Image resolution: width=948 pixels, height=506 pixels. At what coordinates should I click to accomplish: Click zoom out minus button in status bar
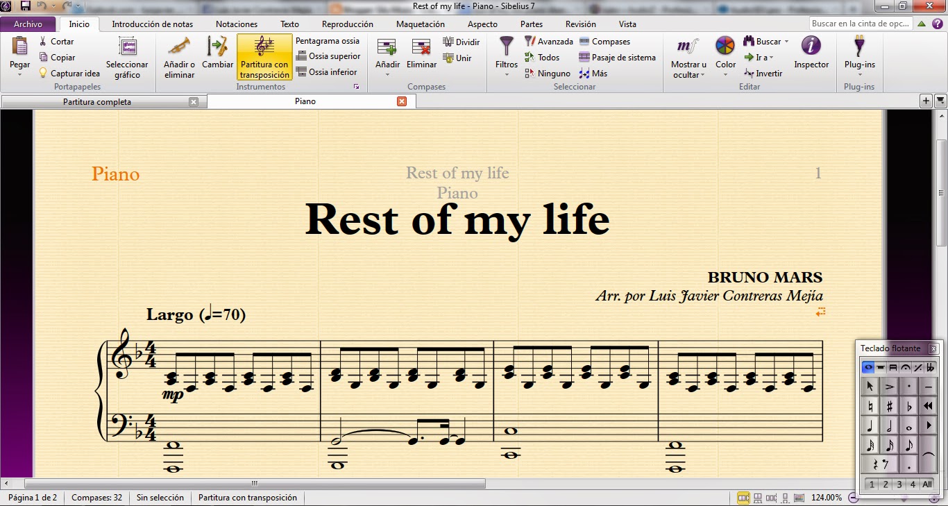coord(854,498)
